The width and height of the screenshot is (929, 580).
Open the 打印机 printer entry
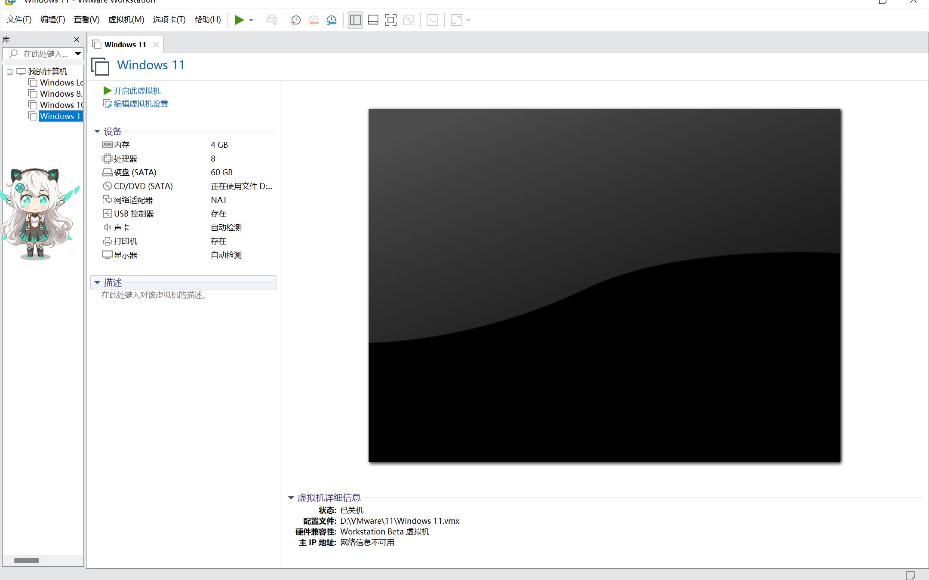click(125, 241)
